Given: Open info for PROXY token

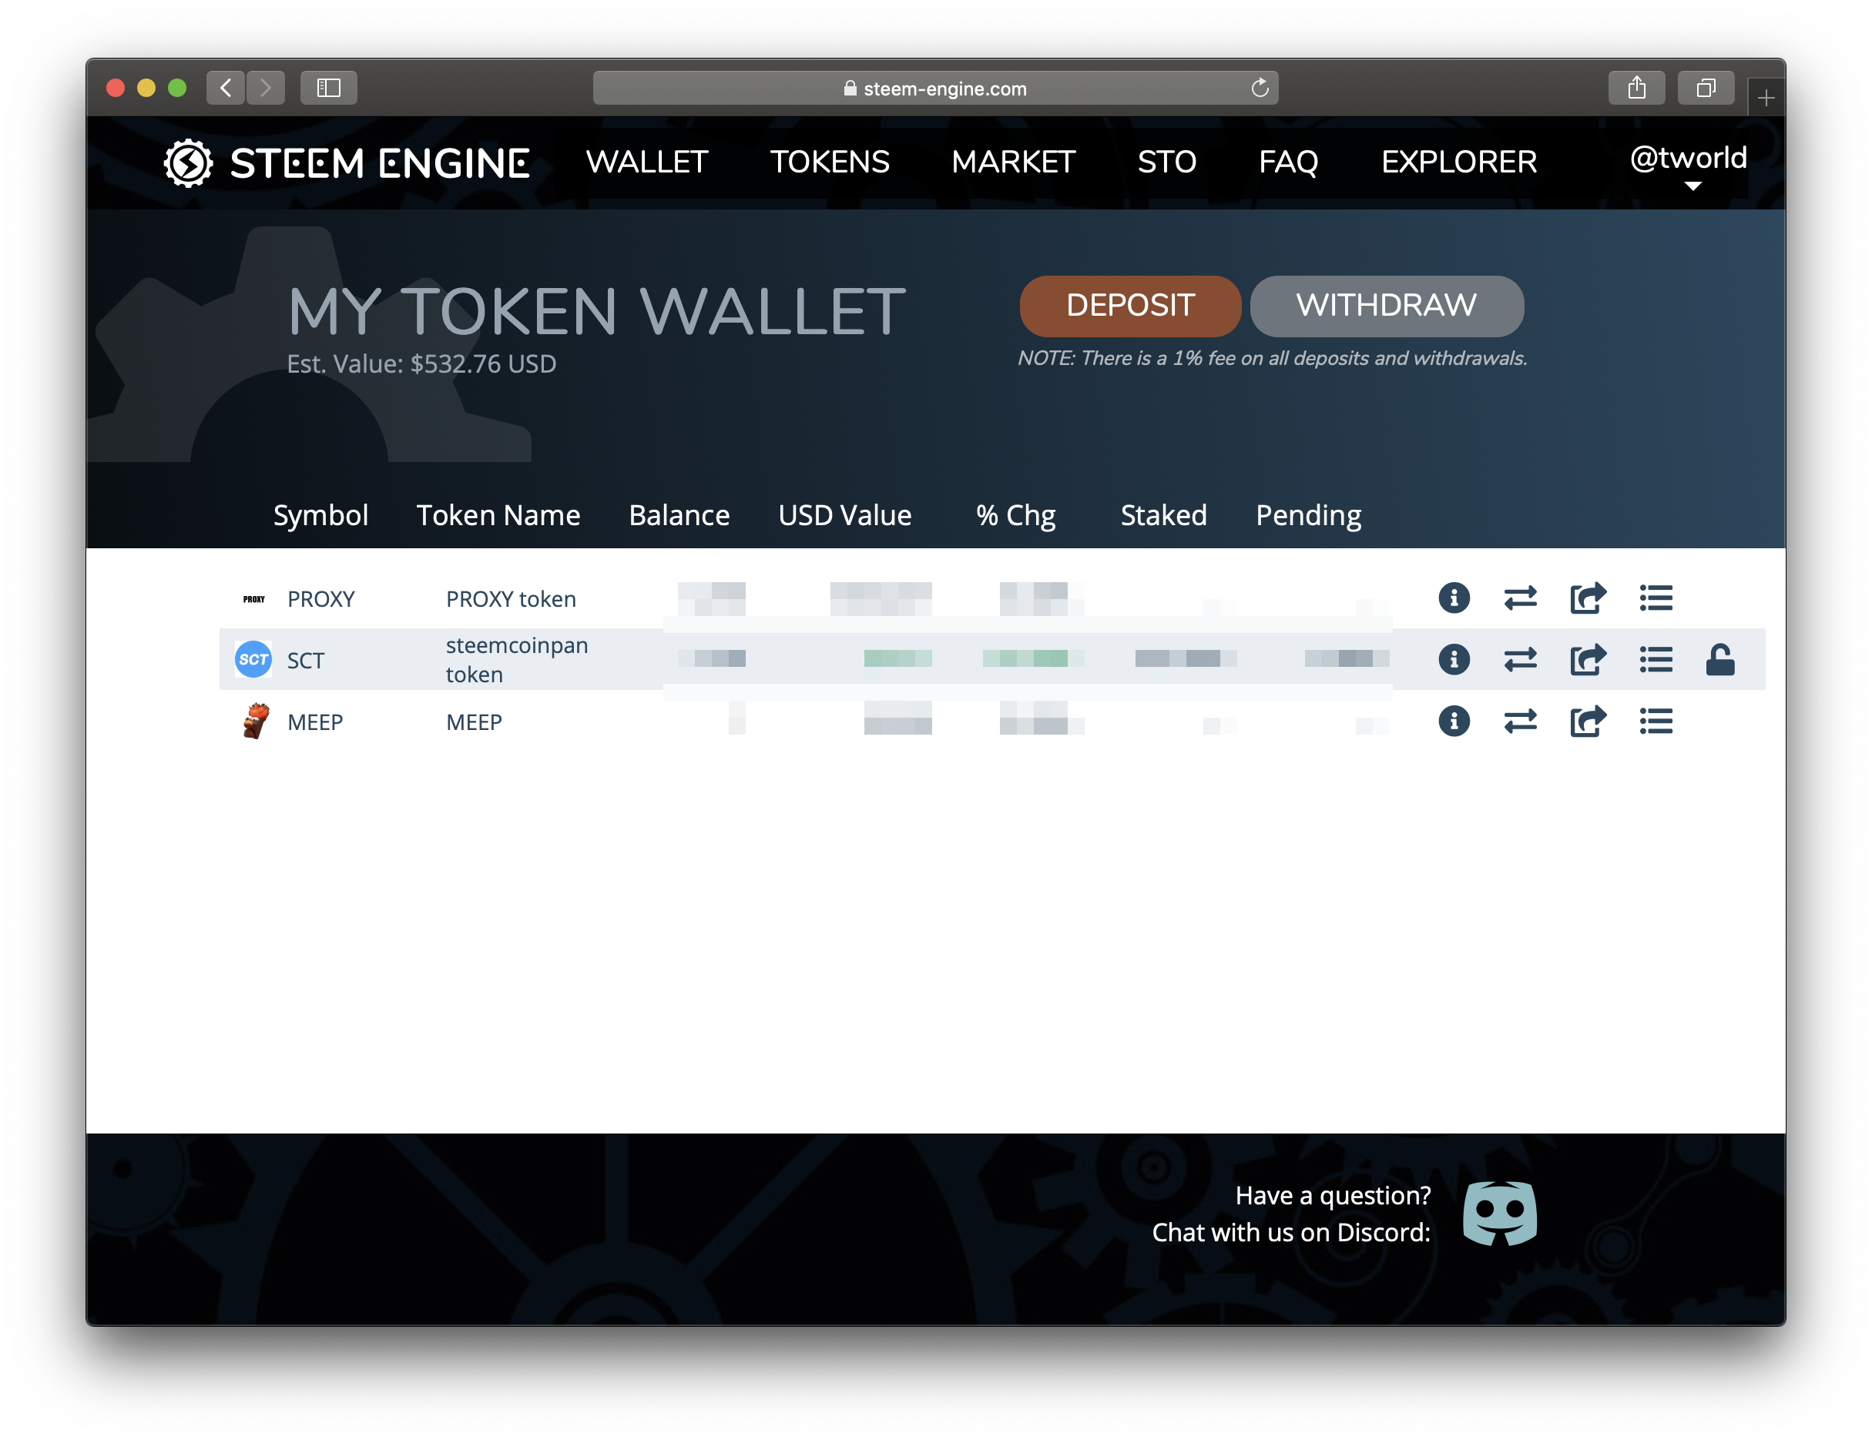Looking at the screenshot, I should click(1454, 598).
